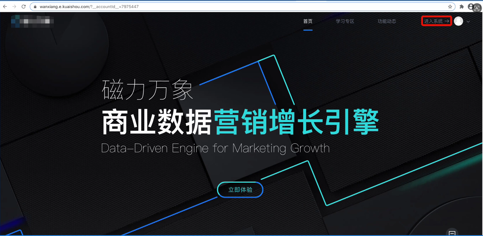483x236 pixels.
Task: Click the site security lock icon
Action: tap(35, 6)
